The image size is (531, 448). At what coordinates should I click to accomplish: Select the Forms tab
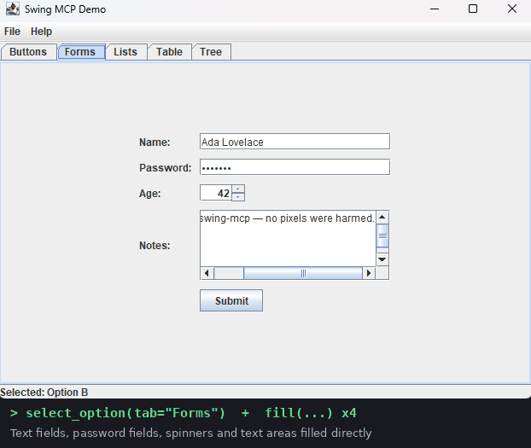pos(80,52)
